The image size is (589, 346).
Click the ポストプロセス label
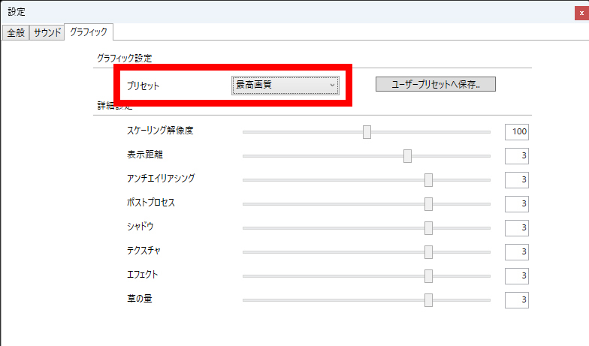click(150, 203)
